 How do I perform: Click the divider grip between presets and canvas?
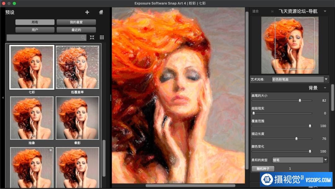(x=110, y=97)
